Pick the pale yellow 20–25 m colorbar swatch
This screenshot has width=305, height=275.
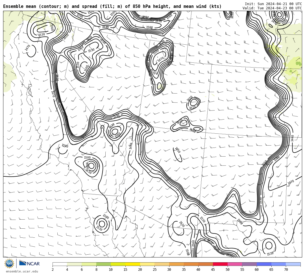coord(147,264)
